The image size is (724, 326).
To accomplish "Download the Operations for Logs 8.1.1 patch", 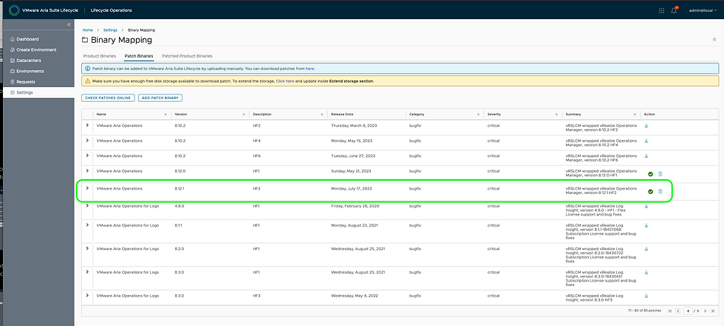I will pos(646,226).
